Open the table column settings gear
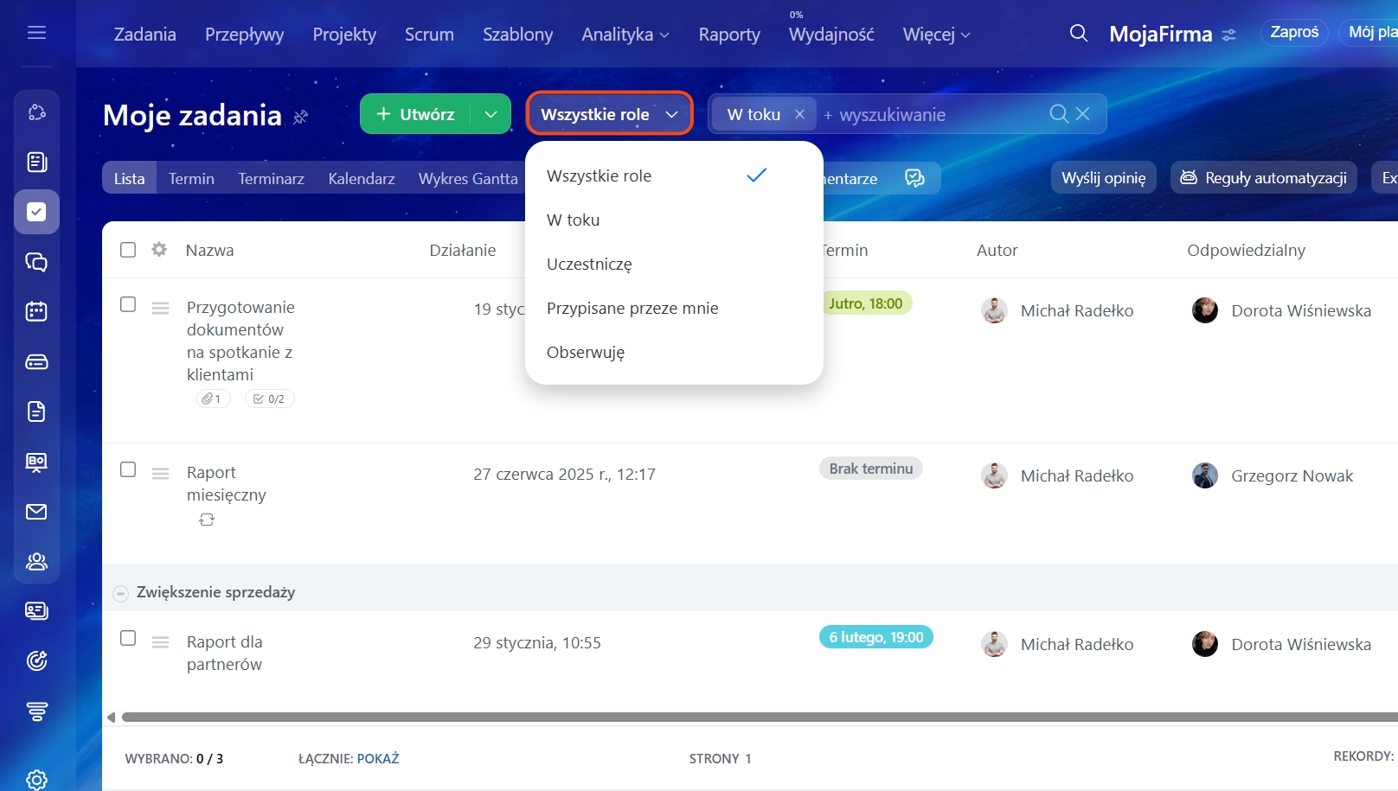The height and width of the screenshot is (791, 1398). pyautogui.click(x=159, y=249)
